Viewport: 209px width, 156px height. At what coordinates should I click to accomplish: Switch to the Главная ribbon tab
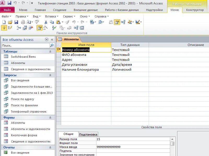40,10
